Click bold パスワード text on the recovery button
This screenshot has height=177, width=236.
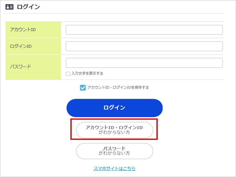pyautogui.click(x=114, y=149)
